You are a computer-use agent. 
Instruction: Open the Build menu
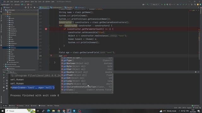point(32,2)
